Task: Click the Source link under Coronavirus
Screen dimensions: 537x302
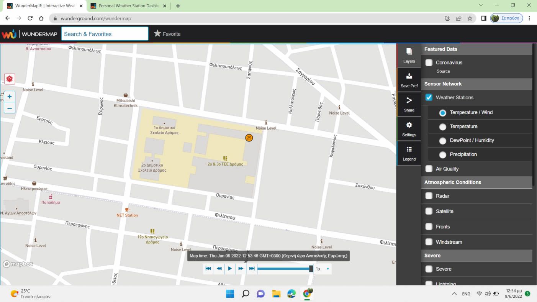Action: [x=443, y=71]
